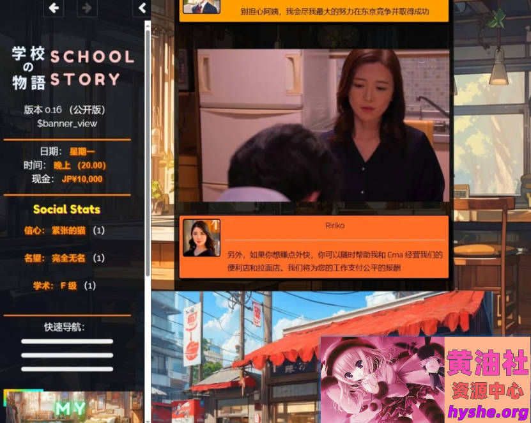Image resolution: width=531 pixels, height=423 pixels.
Task: Click the avatar in the top dialogue box
Action: coord(201,6)
